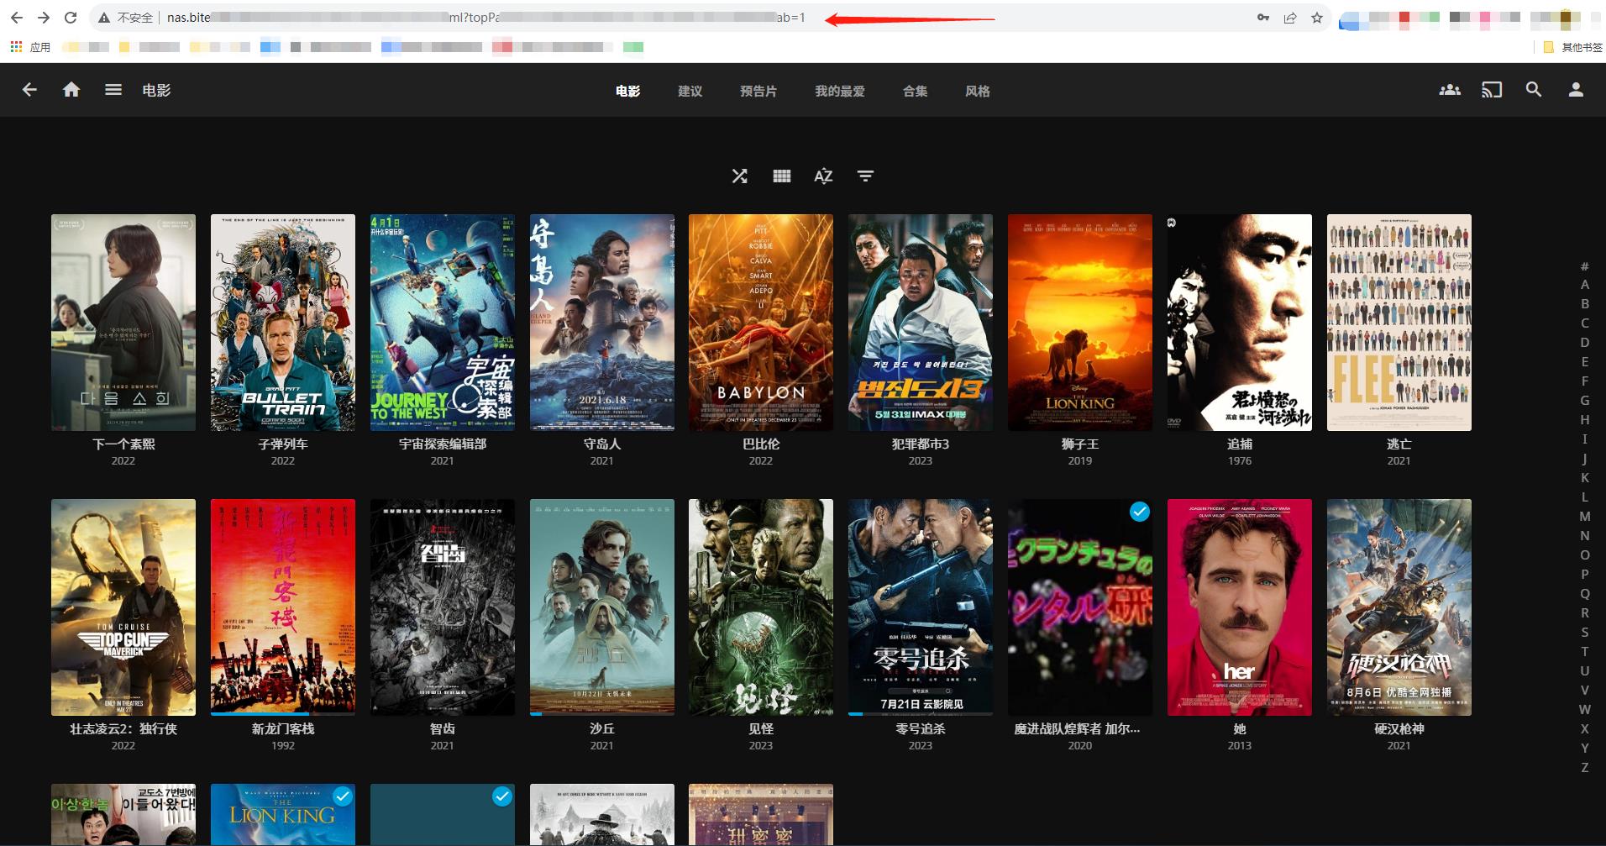Click the 沙丘 title link
This screenshot has width=1606, height=846.
coord(602,728)
